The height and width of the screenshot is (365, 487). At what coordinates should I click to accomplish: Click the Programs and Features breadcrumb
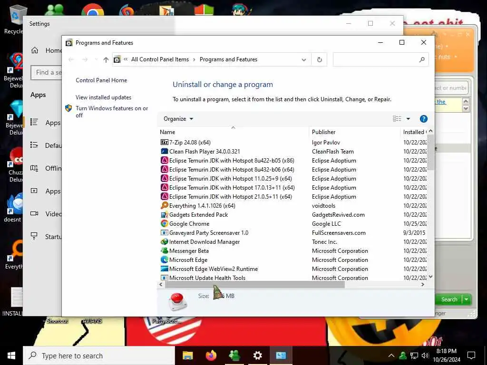(x=228, y=59)
